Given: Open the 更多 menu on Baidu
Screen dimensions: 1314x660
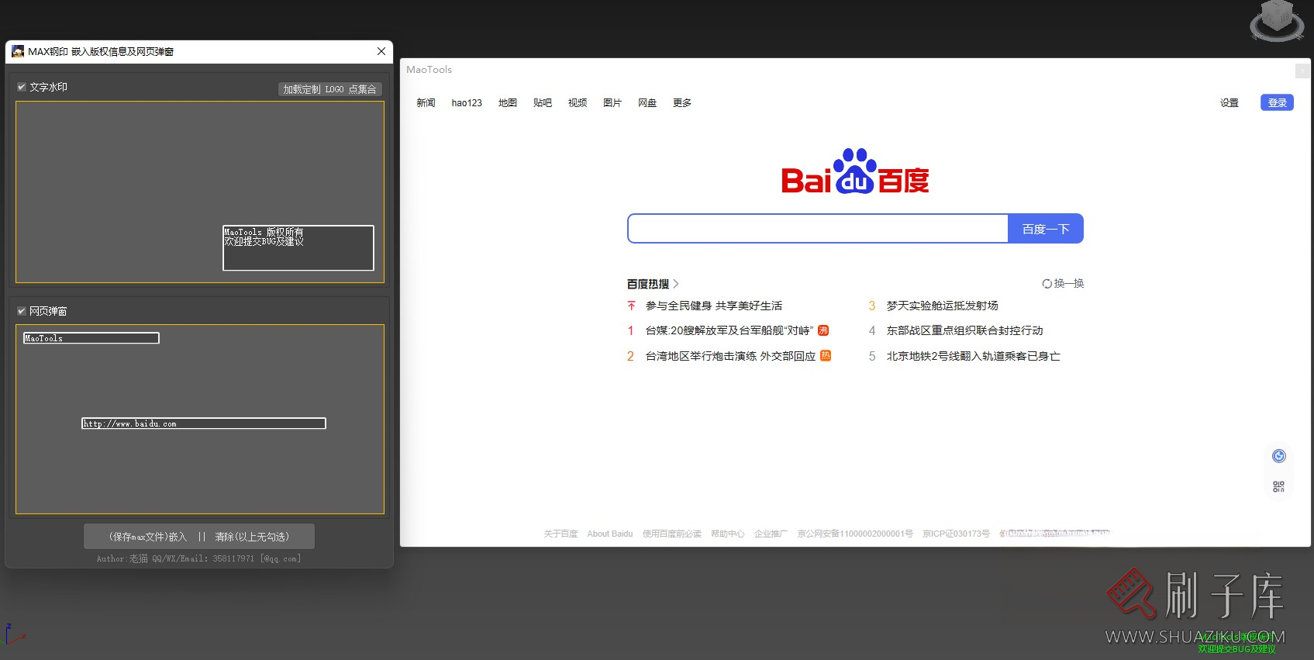Looking at the screenshot, I should coord(681,102).
